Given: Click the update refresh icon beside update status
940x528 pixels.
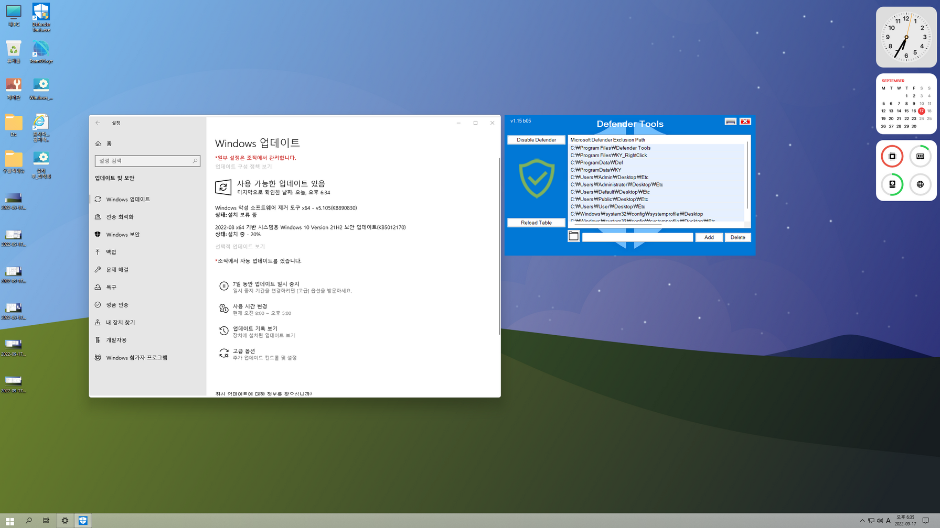Looking at the screenshot, I should [x=223, y=187].
